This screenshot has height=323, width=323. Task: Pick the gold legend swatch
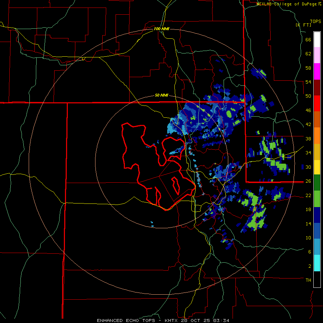click(x=317, y=151)
